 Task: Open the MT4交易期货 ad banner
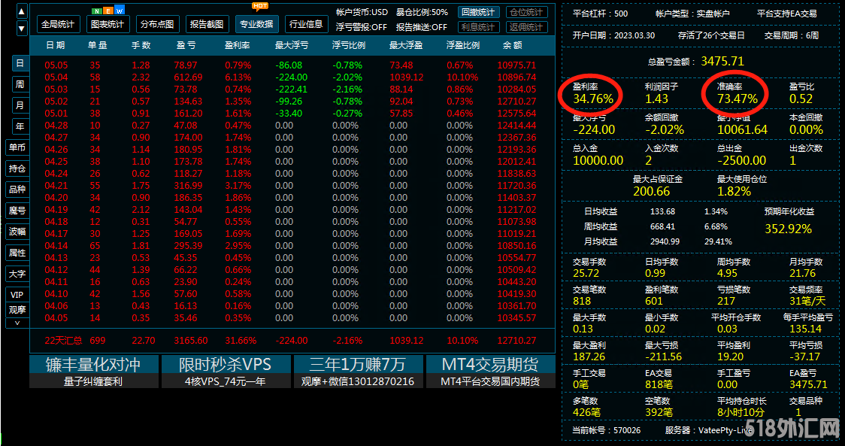[490, 371]
